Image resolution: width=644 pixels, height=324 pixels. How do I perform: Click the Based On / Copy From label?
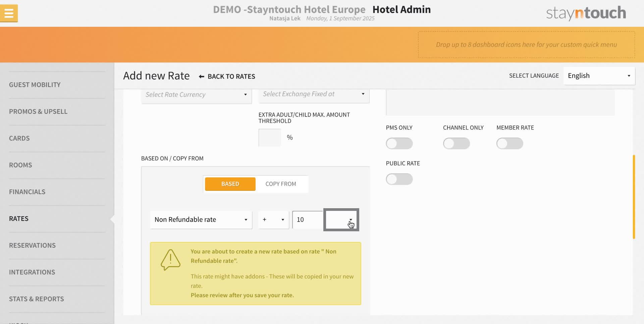[172, 159]
